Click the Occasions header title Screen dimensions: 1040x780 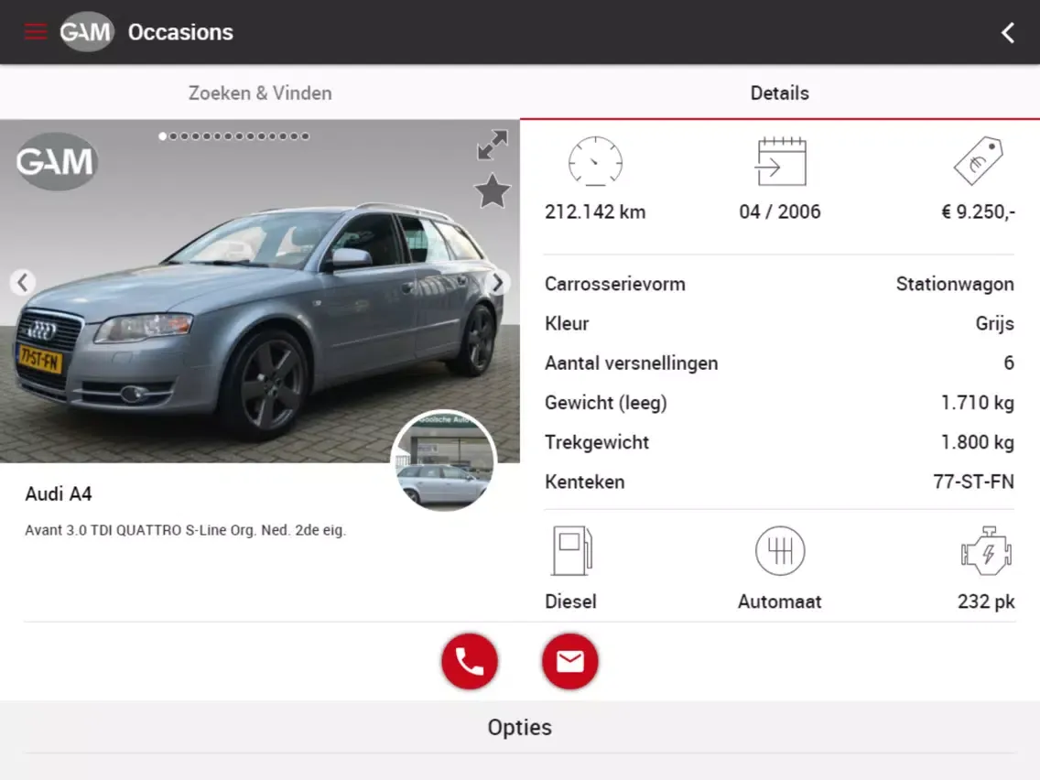(x=180, y=33)
